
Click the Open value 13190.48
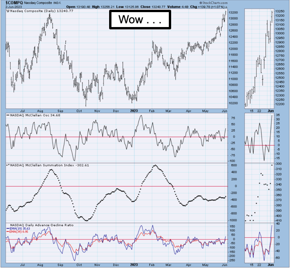[x=83, y=7]
